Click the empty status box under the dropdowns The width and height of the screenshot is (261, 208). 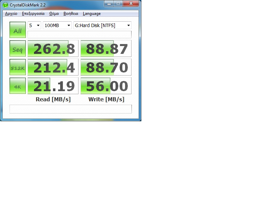[80, 35]
